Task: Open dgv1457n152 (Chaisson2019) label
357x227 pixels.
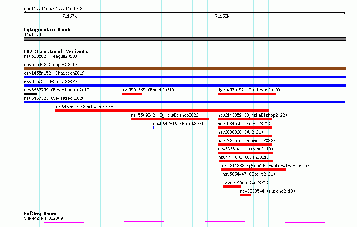Action: tap(249, 90)
